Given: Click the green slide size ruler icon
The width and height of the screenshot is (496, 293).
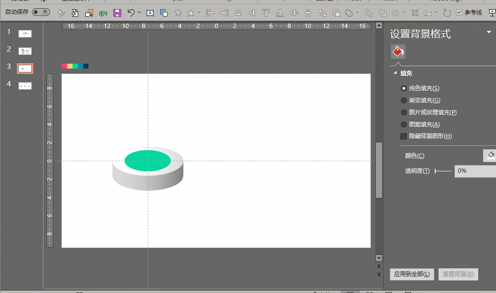Looking at the screenshot, I should point(103,14).
